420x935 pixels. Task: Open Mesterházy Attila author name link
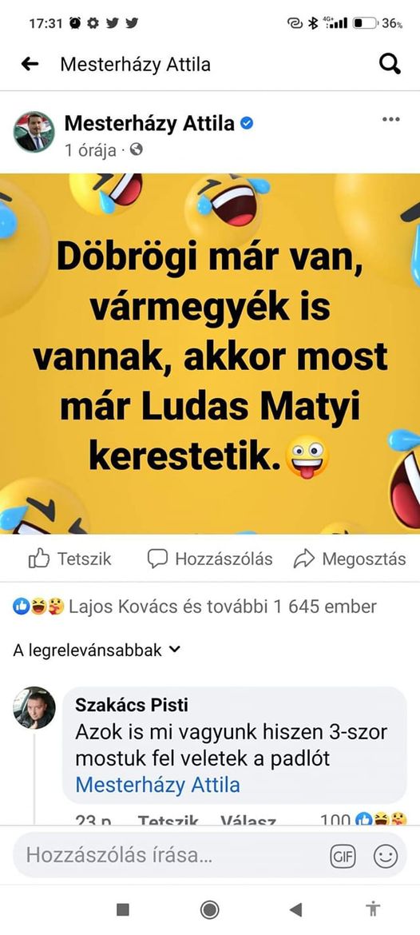[x=149, y=123]
